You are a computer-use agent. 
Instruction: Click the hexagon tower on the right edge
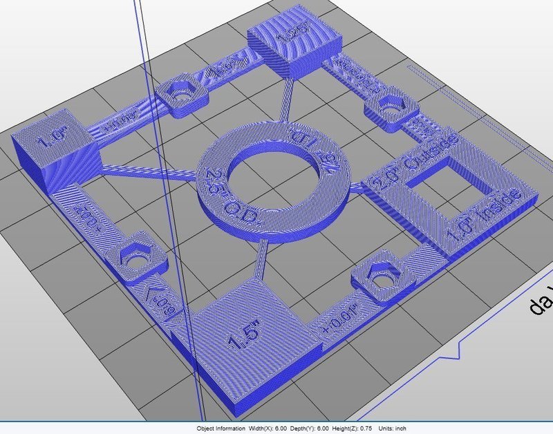pyautogui.click(x=387, y=107)
